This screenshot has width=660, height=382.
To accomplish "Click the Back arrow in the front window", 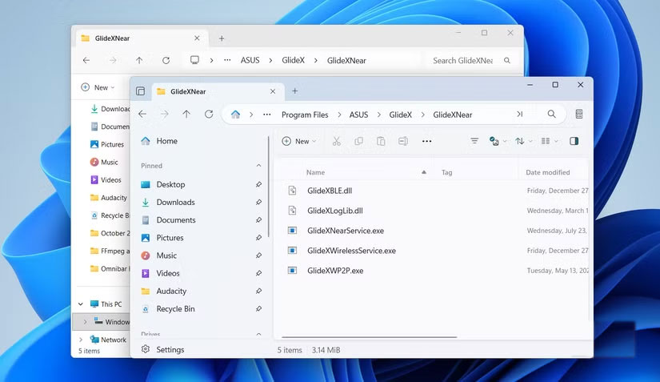I will click(142, 115).
